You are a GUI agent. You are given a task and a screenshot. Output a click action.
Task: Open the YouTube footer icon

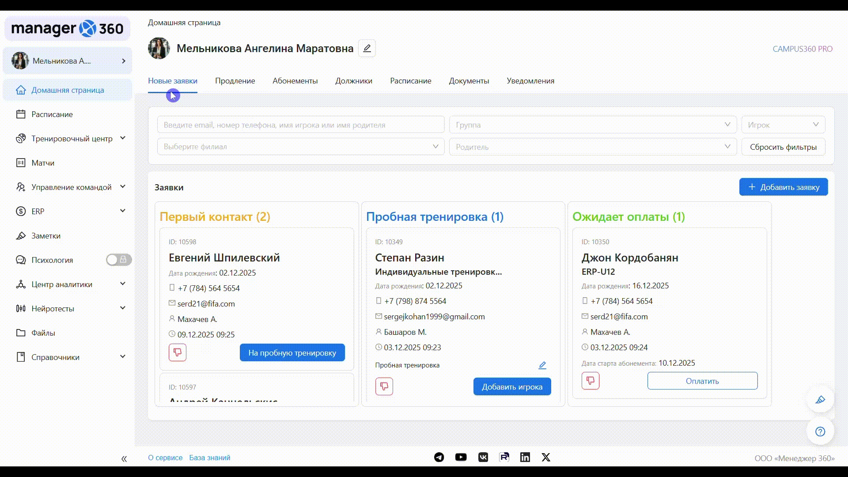461,458
